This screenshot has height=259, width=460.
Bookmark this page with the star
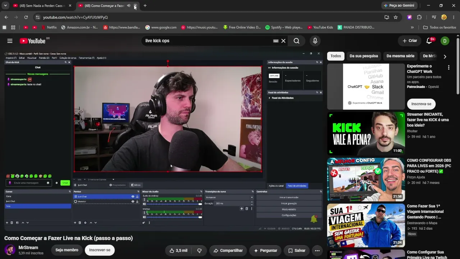coord(396,17)
